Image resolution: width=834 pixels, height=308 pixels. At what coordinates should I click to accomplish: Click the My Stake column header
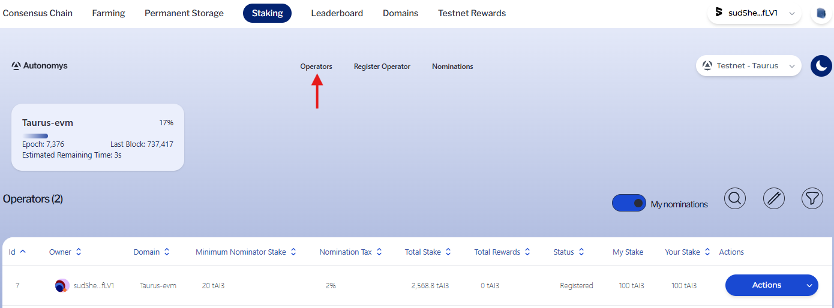tap(628, 252)
